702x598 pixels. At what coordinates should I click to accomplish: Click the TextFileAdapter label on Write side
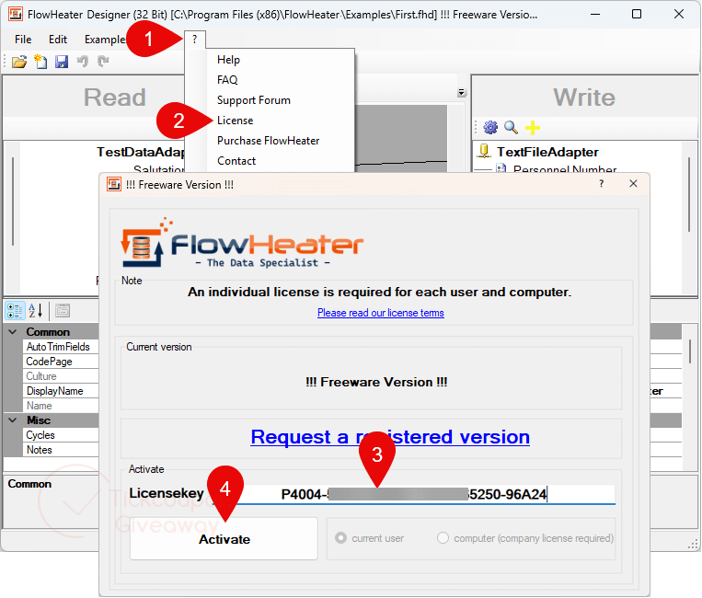(x=547, y=152)
